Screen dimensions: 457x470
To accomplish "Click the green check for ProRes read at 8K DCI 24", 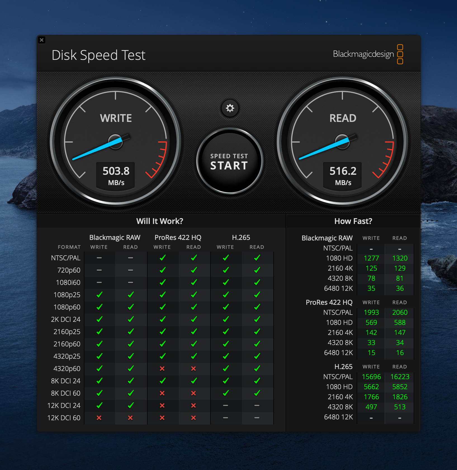I will tap(194, 381).
